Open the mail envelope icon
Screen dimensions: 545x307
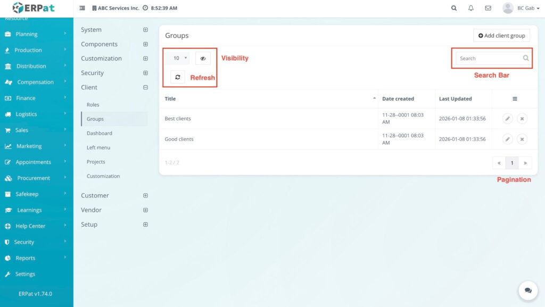488,9
